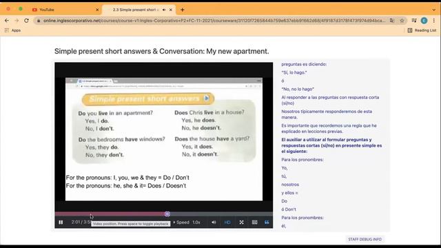
Task: Go back in browser history
Action: coord(7,21)
